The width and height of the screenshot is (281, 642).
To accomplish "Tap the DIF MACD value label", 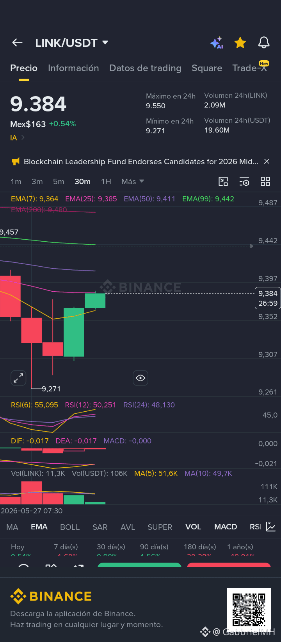I will (x=30, y=441).
